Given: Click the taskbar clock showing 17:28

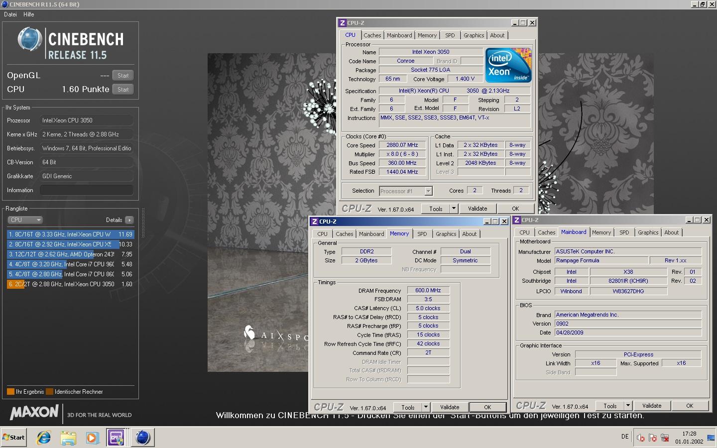Looking at the screenshot, I should point(689,438).
